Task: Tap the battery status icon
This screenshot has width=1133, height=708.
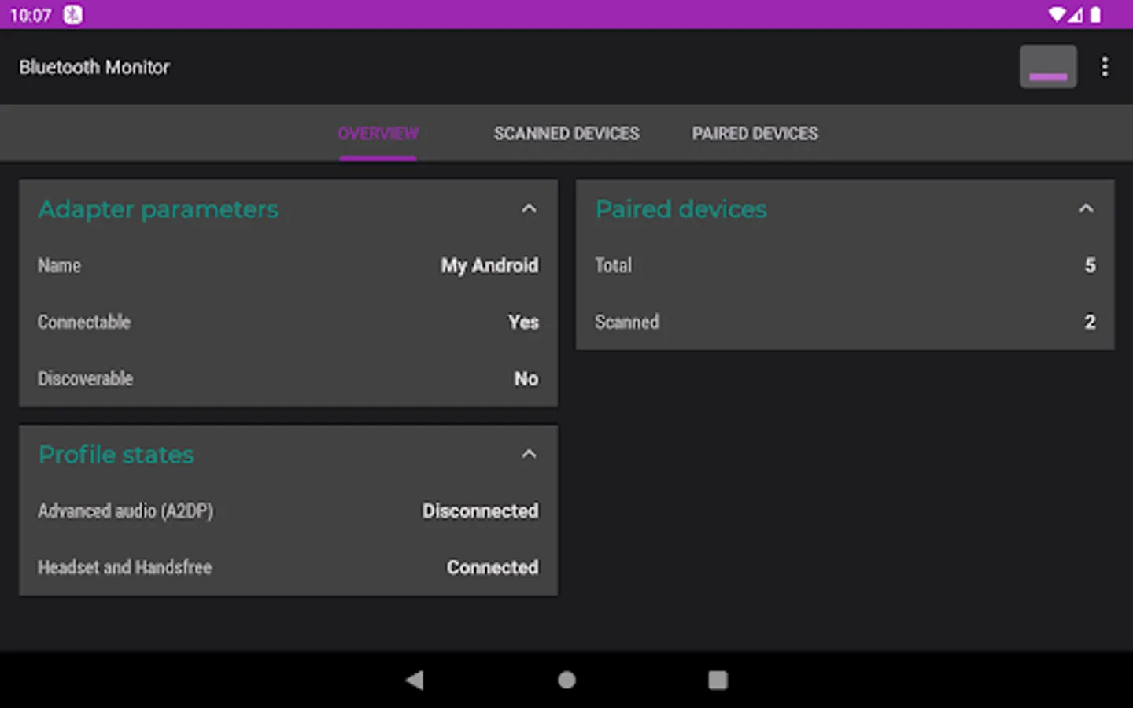Action: pos(1095,15)
